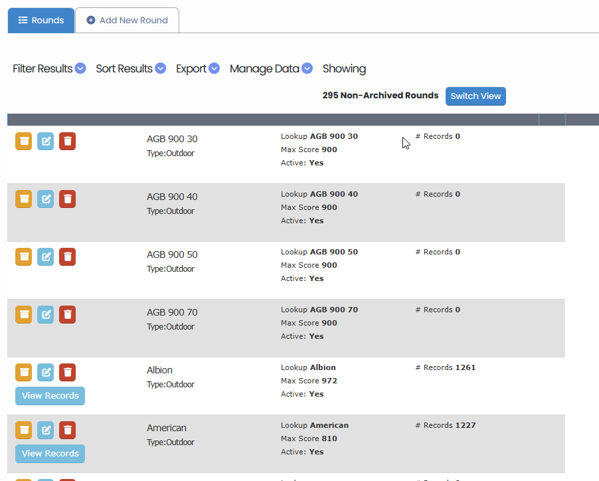
Task: Select the AGB 900 70 round name
Action: 172,312
